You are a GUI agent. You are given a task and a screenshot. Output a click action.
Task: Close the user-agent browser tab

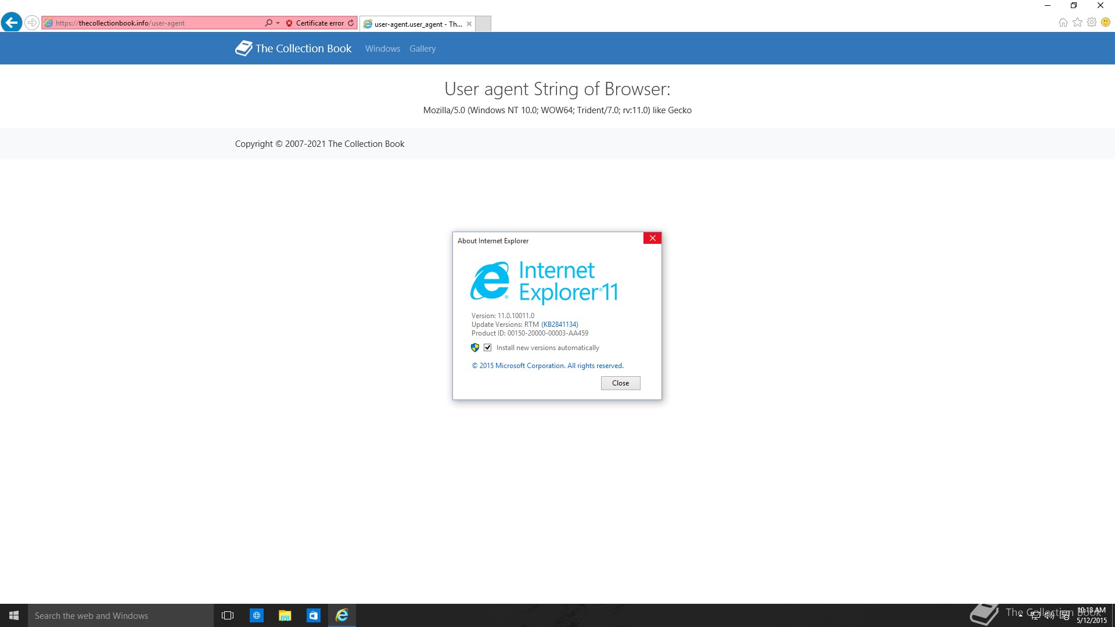click(x=469, y=24)
